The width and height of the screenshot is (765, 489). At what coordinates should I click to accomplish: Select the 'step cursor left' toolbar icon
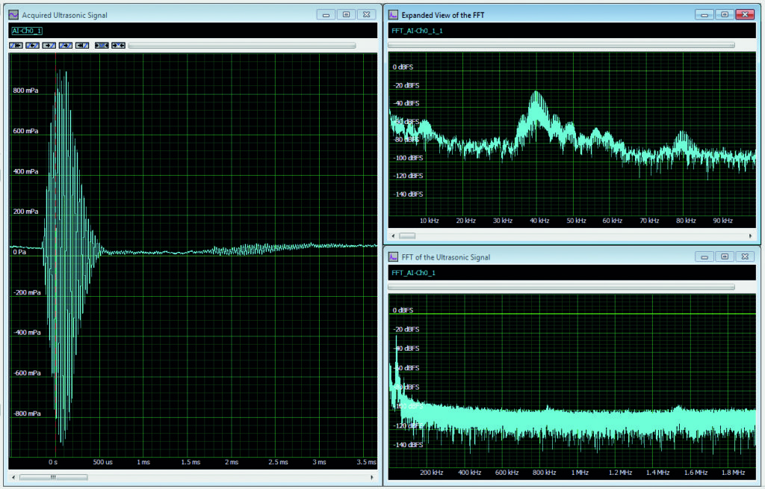click(31, 45)
